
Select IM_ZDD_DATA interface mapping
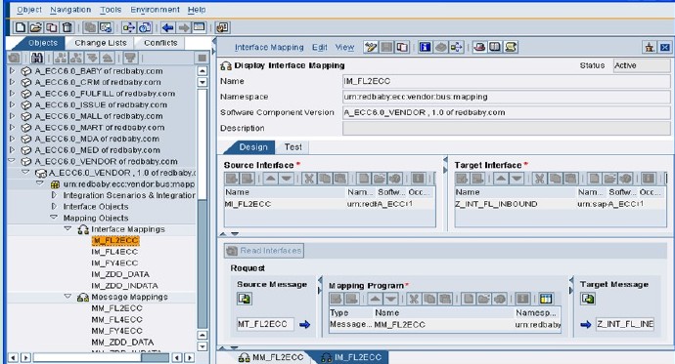click(x=120, y=274)
